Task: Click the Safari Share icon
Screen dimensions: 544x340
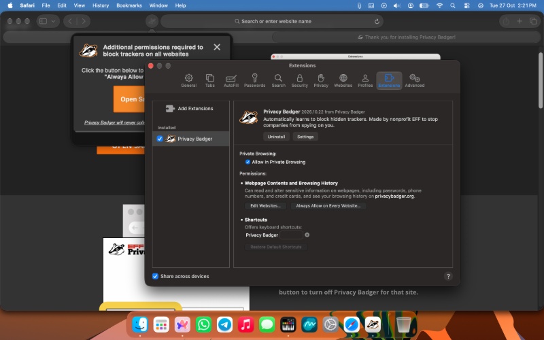Action: (506, 21)
